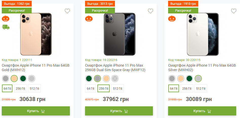Click pumpkin icon on Space Gray card

89,18
